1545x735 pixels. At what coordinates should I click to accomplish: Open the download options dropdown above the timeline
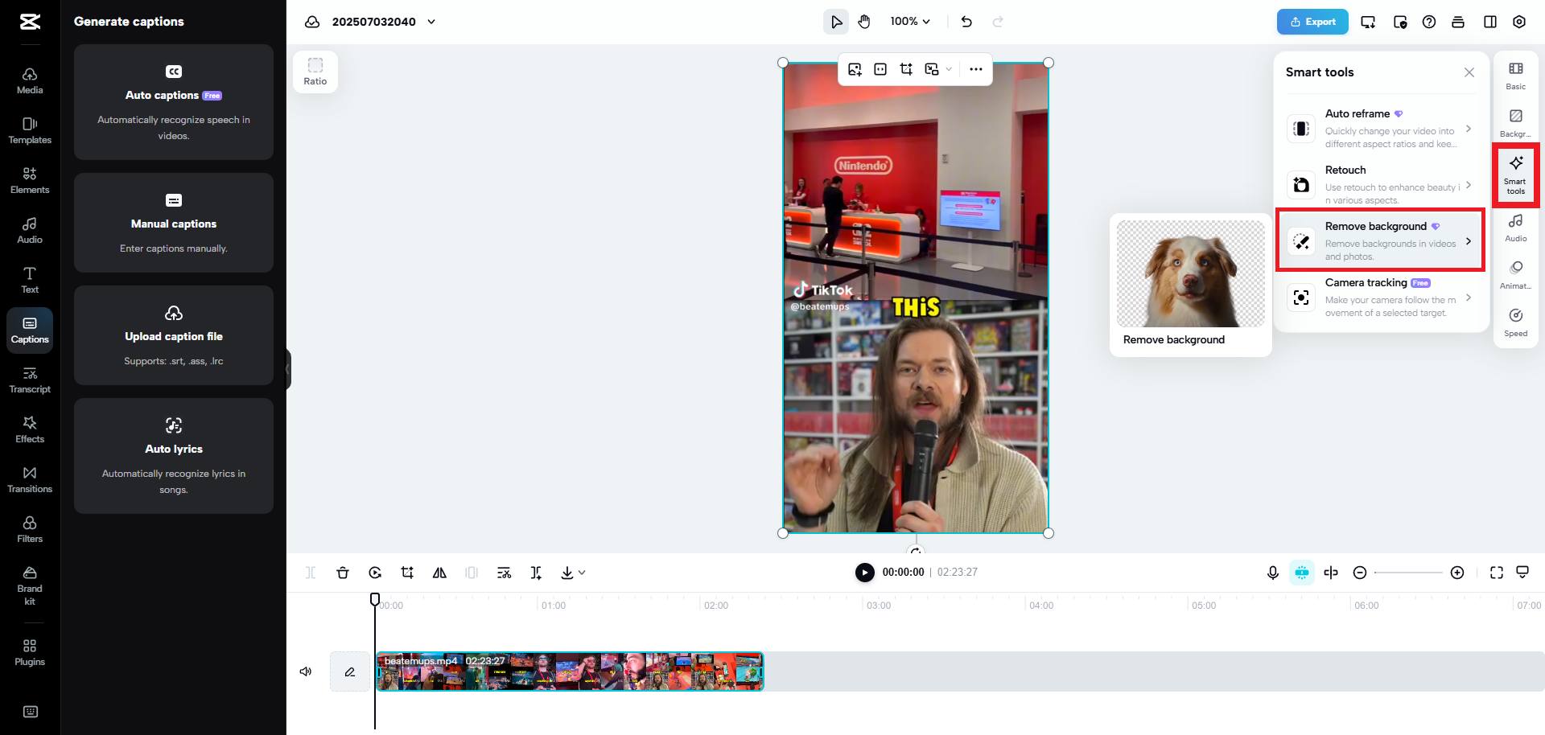582,573
